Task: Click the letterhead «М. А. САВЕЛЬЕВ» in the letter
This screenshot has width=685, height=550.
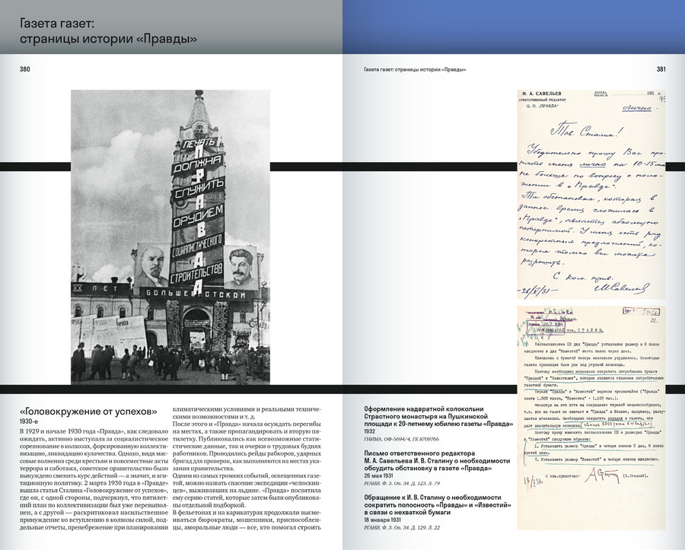Action: tap(542, 94)
